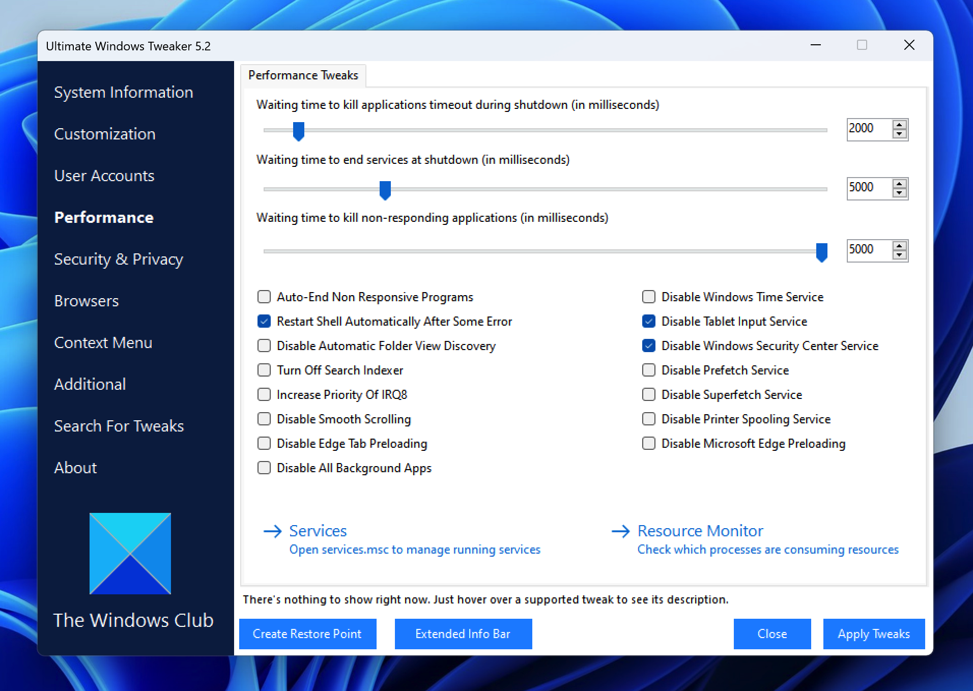Screen dimensions: 973x691
Task: Click non-responding applications 5000 value field
Action: coord(869,250)
